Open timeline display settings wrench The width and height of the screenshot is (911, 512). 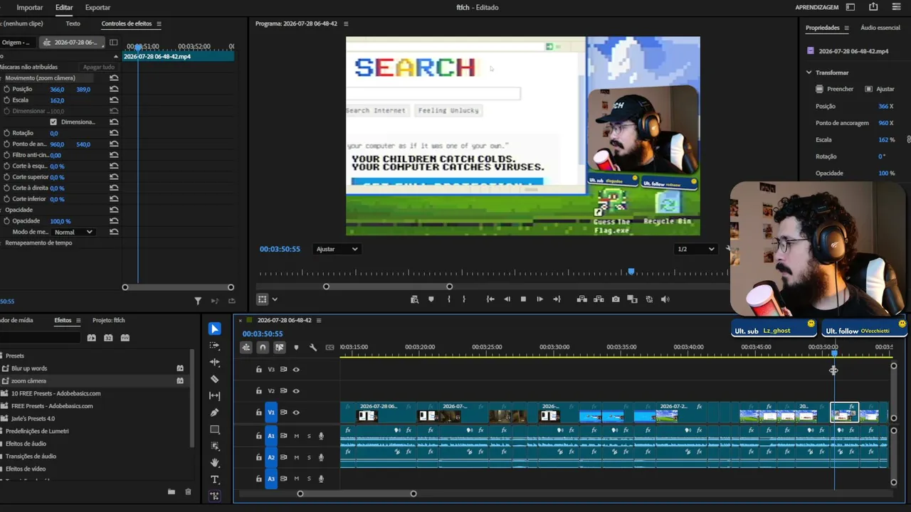(313, 348)
